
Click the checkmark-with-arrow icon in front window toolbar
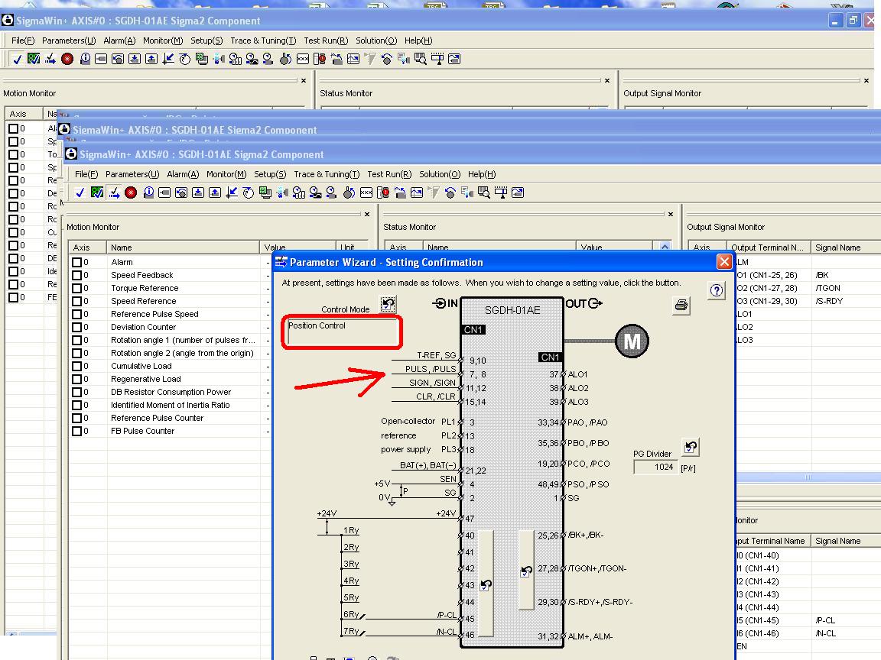point(114,193)
